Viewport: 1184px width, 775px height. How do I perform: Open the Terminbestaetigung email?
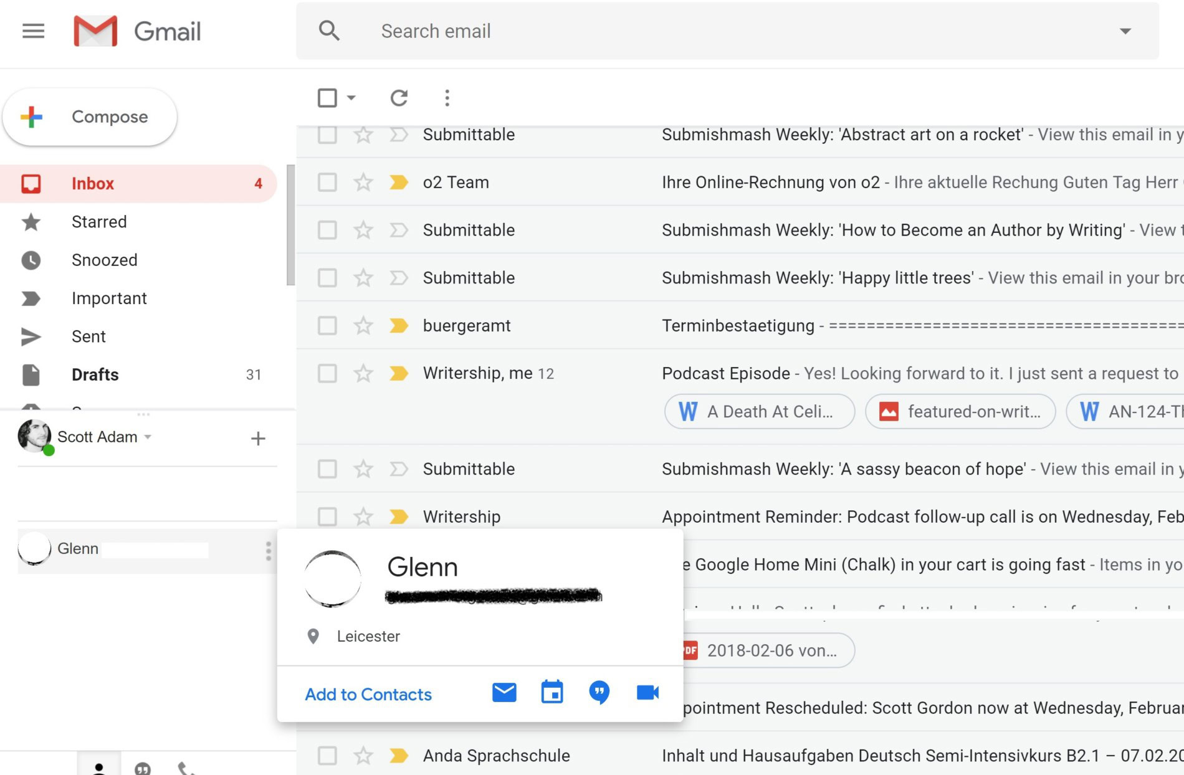click(740, 325)
